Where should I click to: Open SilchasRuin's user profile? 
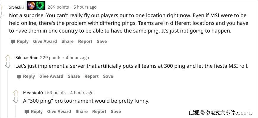tap(27, 58)
